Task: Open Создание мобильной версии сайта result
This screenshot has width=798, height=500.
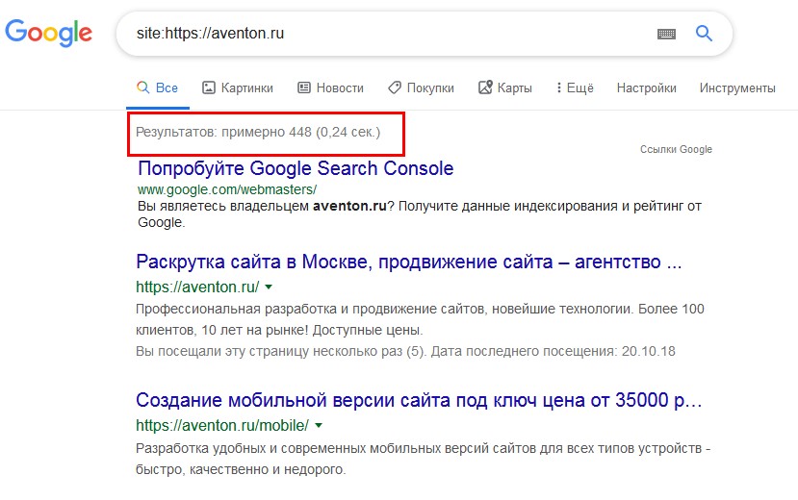Action: pos(419,400)
